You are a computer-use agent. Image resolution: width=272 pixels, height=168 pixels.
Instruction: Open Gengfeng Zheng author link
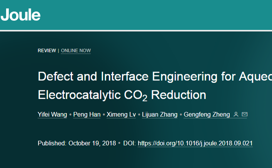tap(207, 115)
